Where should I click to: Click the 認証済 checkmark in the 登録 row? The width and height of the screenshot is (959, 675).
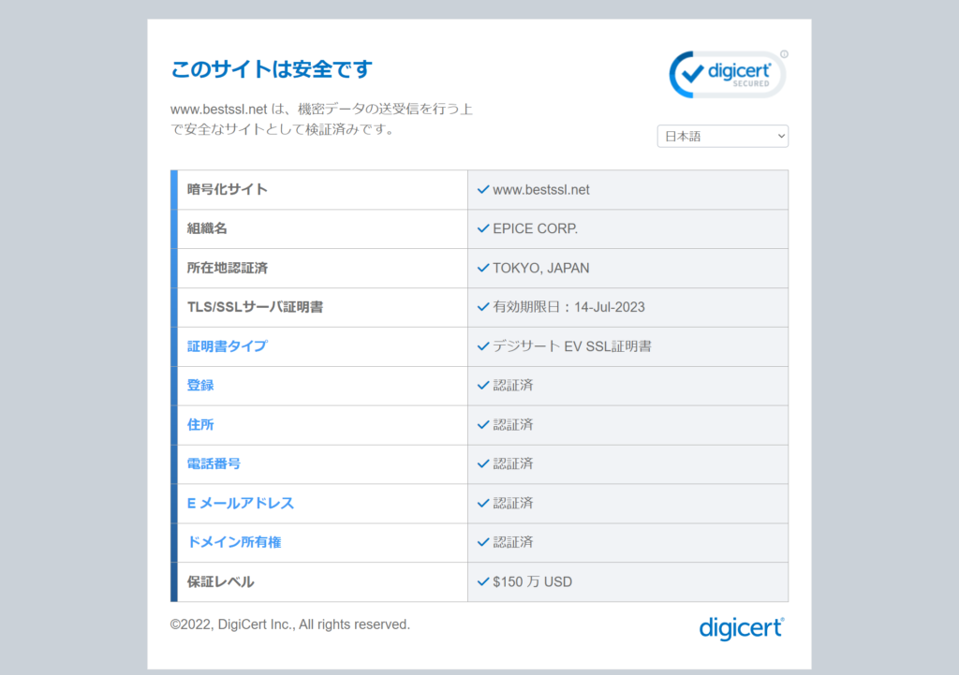pos(481,386)
